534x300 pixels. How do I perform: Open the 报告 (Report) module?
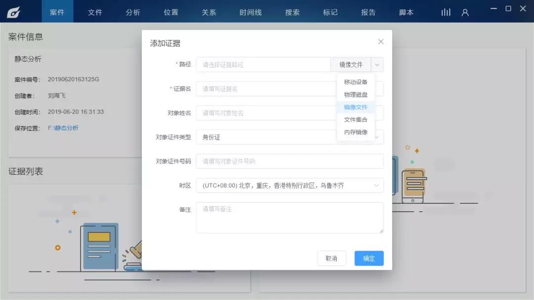(x=368, y=12)
